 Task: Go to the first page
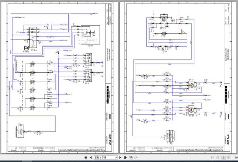coord(86,158)
